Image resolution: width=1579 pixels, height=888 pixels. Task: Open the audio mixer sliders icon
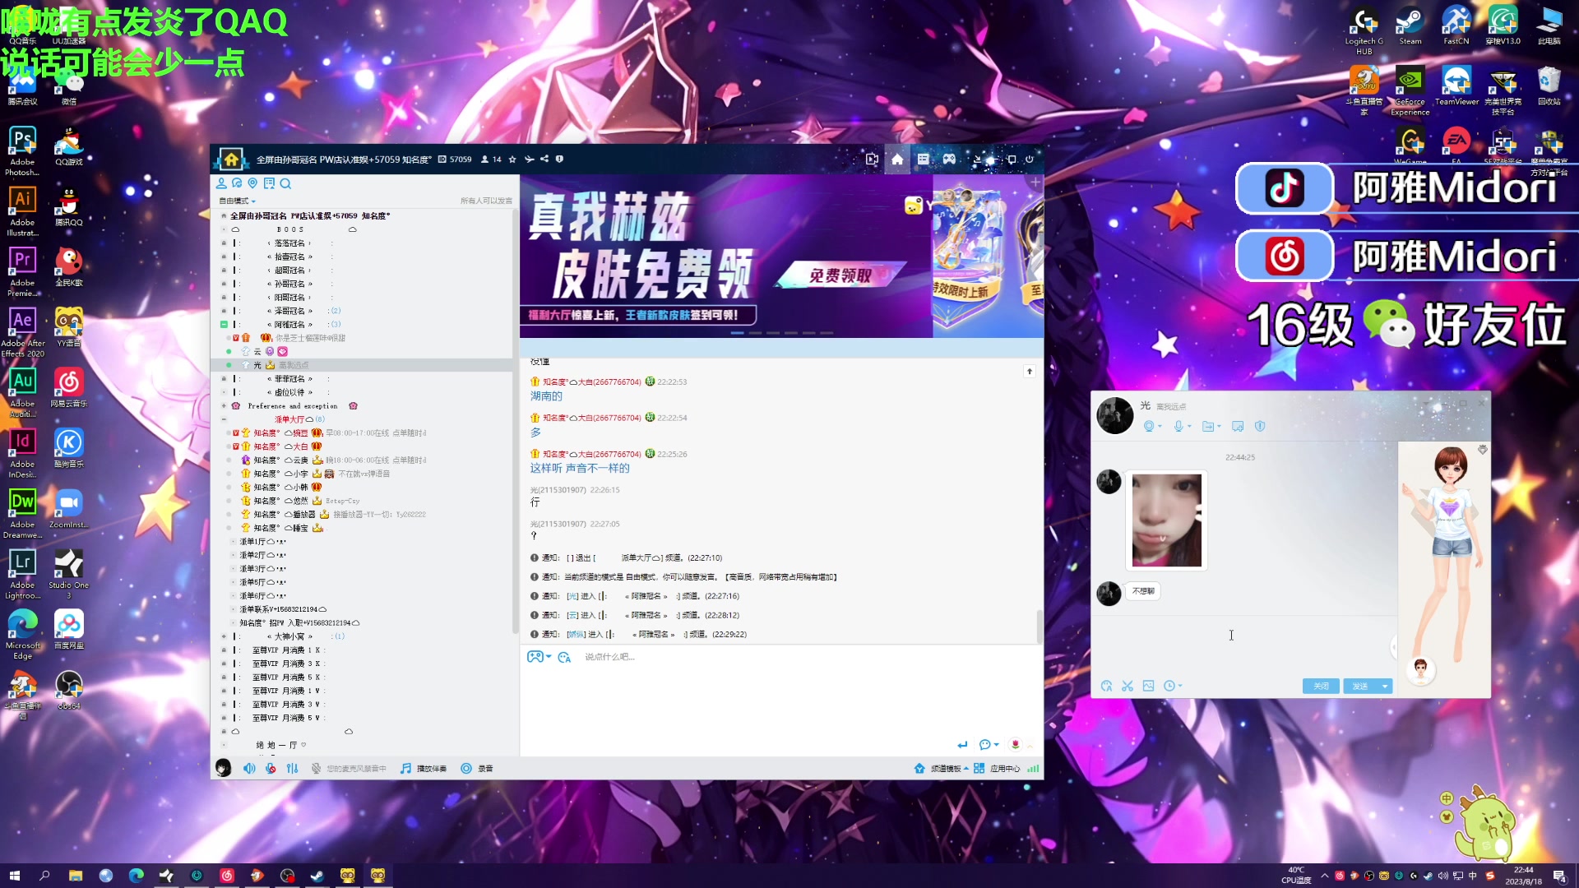(x=292, y=768)
